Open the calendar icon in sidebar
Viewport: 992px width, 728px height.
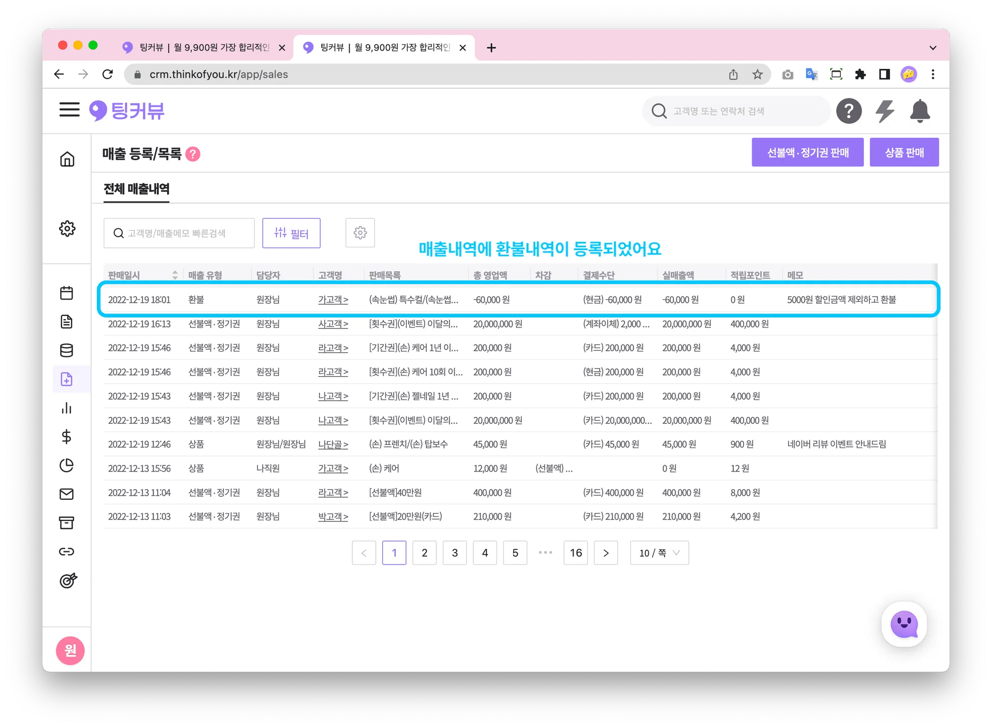(66, 293)
